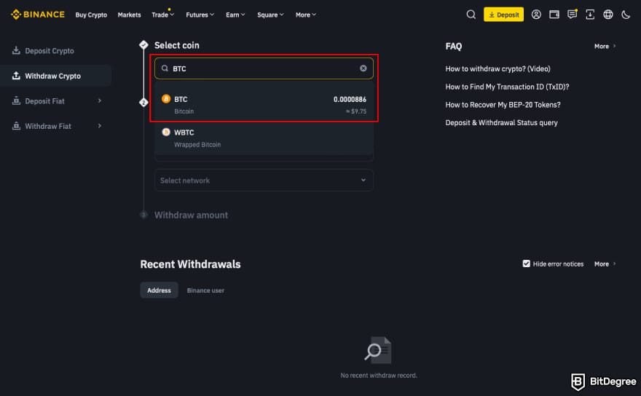
Task: Click the download app icon
Action: click(x=590, y=15)
